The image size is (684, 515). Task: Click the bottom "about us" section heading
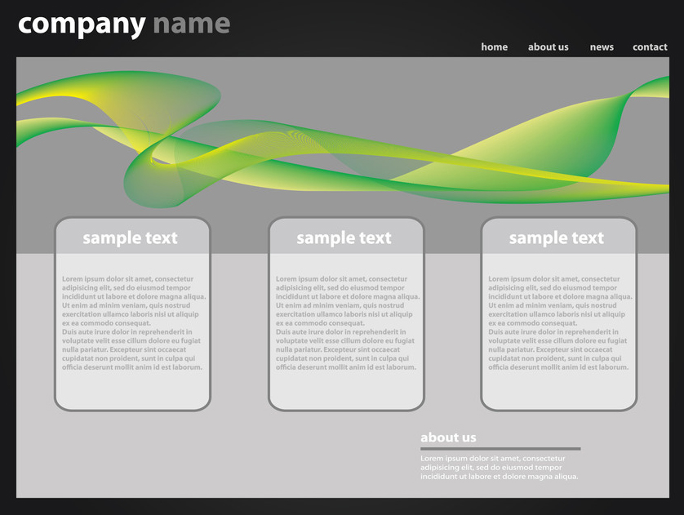tap(448, 437)
